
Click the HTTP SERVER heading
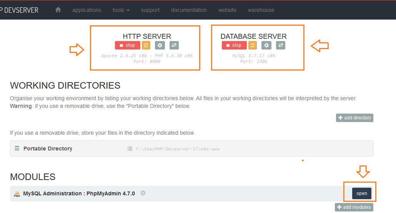pyautogui.click(x=147, y=36)
